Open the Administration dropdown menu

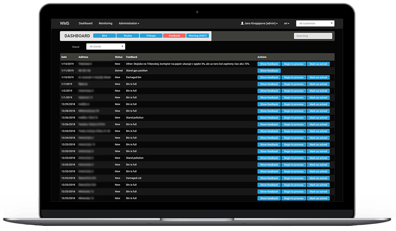pos(129,23)
